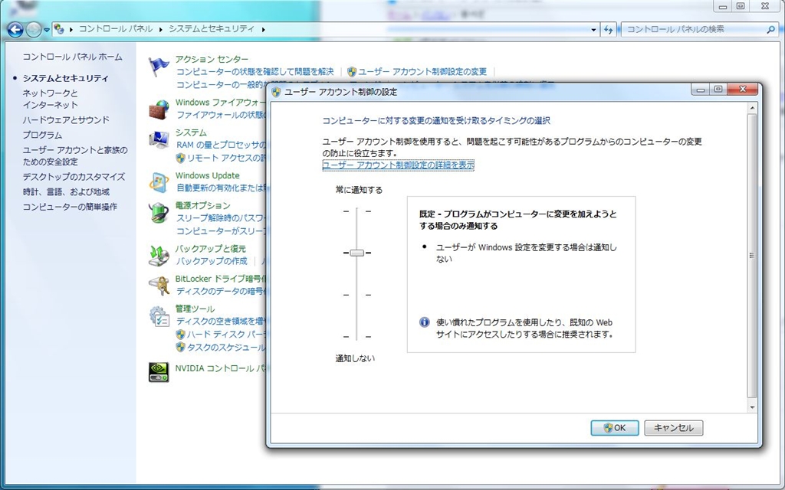
Task: Click the UAC notification slider thumb
Action: [357, 253]
